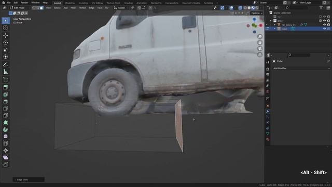This screenshot has height=187, width=332.
Task: Open the outliner filter dropdown
Action: coord(322,8)
